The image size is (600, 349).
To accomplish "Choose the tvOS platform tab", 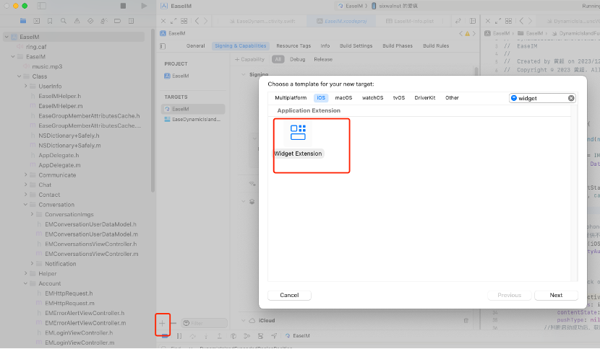I will click(x=399, y=98).
